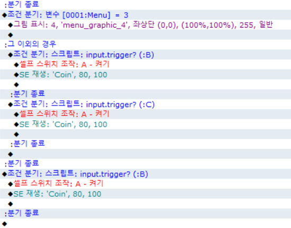The height and width of the screenshot is (228, 291).
Task: Click empty diamond line after :C branch end
Action: pyautogui.click(x=145, y=154)
